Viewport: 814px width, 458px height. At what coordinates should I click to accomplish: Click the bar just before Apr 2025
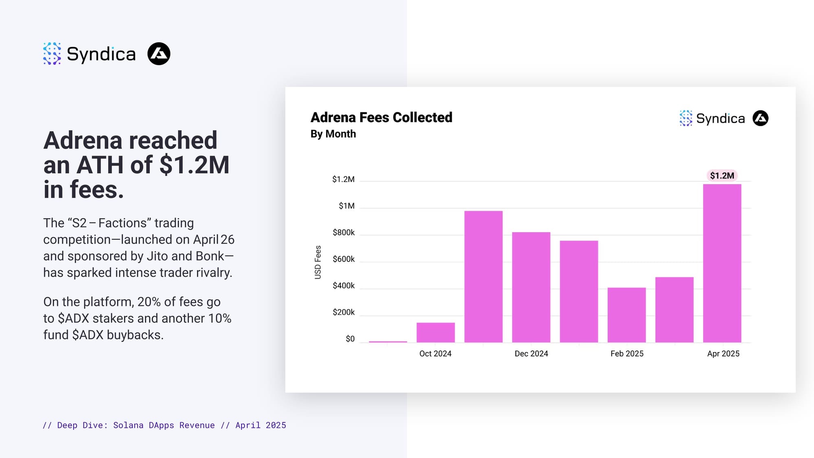[x=674, y=309]
